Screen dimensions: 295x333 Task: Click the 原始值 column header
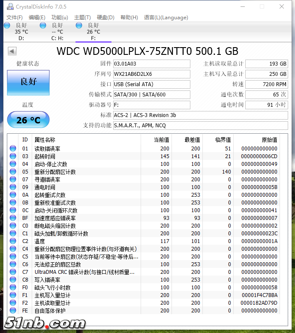point(269,140)
